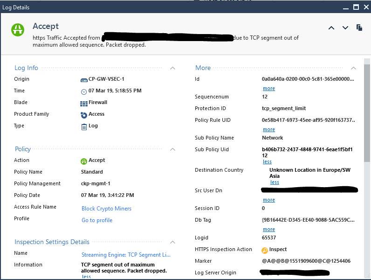
Task: Click the small Accept icon in Policy Action
Action: [x=84, y=161]
